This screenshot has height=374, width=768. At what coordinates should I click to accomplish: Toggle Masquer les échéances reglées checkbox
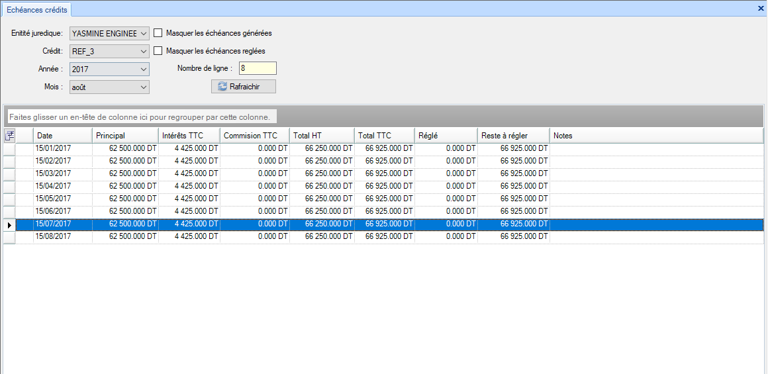pyautogui.click(x=158, y=50)
